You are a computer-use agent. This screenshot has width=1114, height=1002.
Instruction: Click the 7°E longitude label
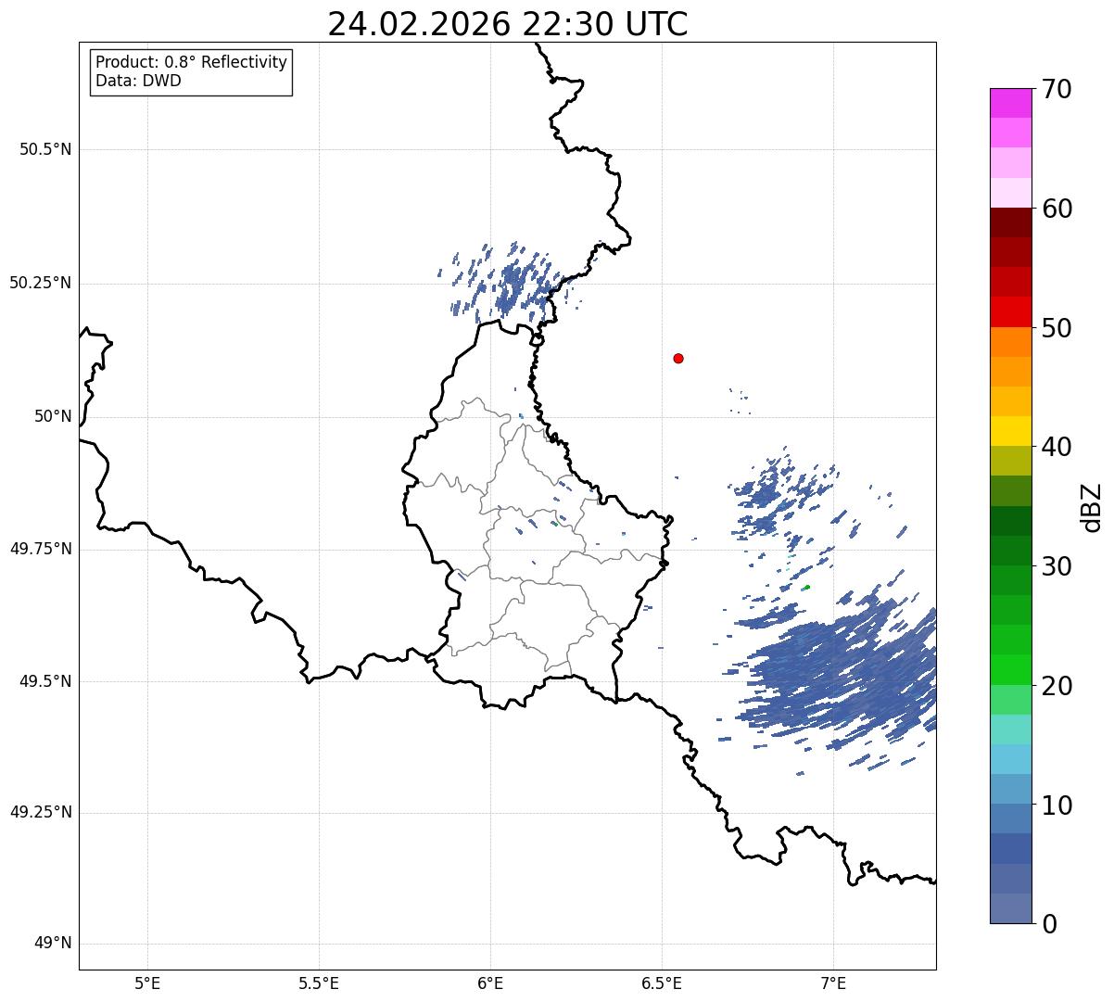[x=833, y=983]
